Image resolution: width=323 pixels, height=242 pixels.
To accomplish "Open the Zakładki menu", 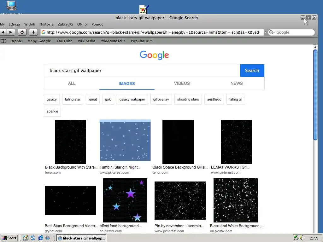I will click(x=65, y=24).
